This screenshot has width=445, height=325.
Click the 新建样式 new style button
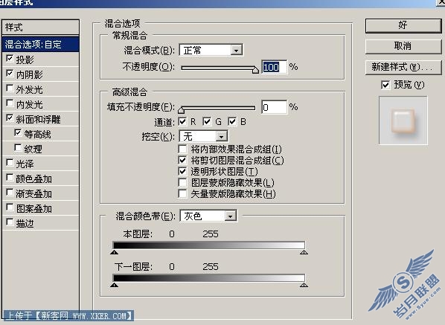[x=403, y=68]
